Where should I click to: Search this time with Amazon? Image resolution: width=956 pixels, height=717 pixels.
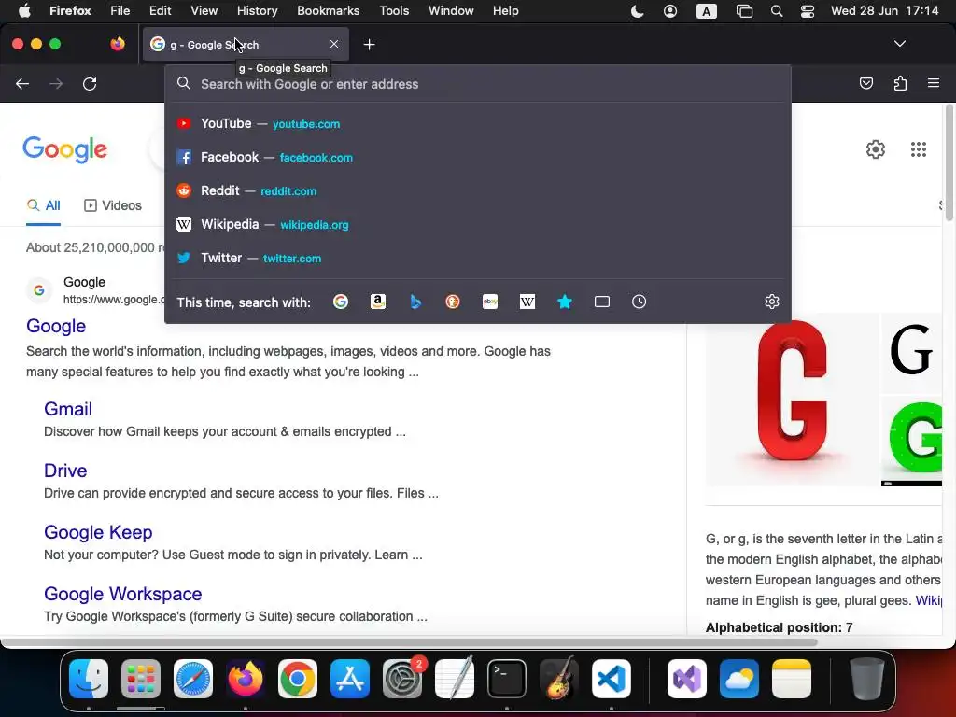[378, 302]
